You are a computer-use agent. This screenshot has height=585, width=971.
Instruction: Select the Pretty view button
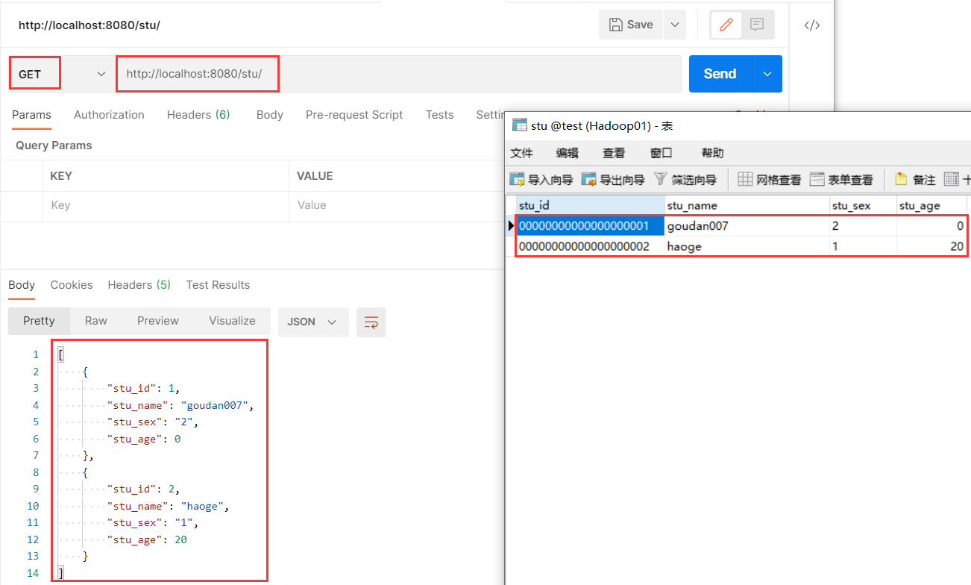[39, 321]
